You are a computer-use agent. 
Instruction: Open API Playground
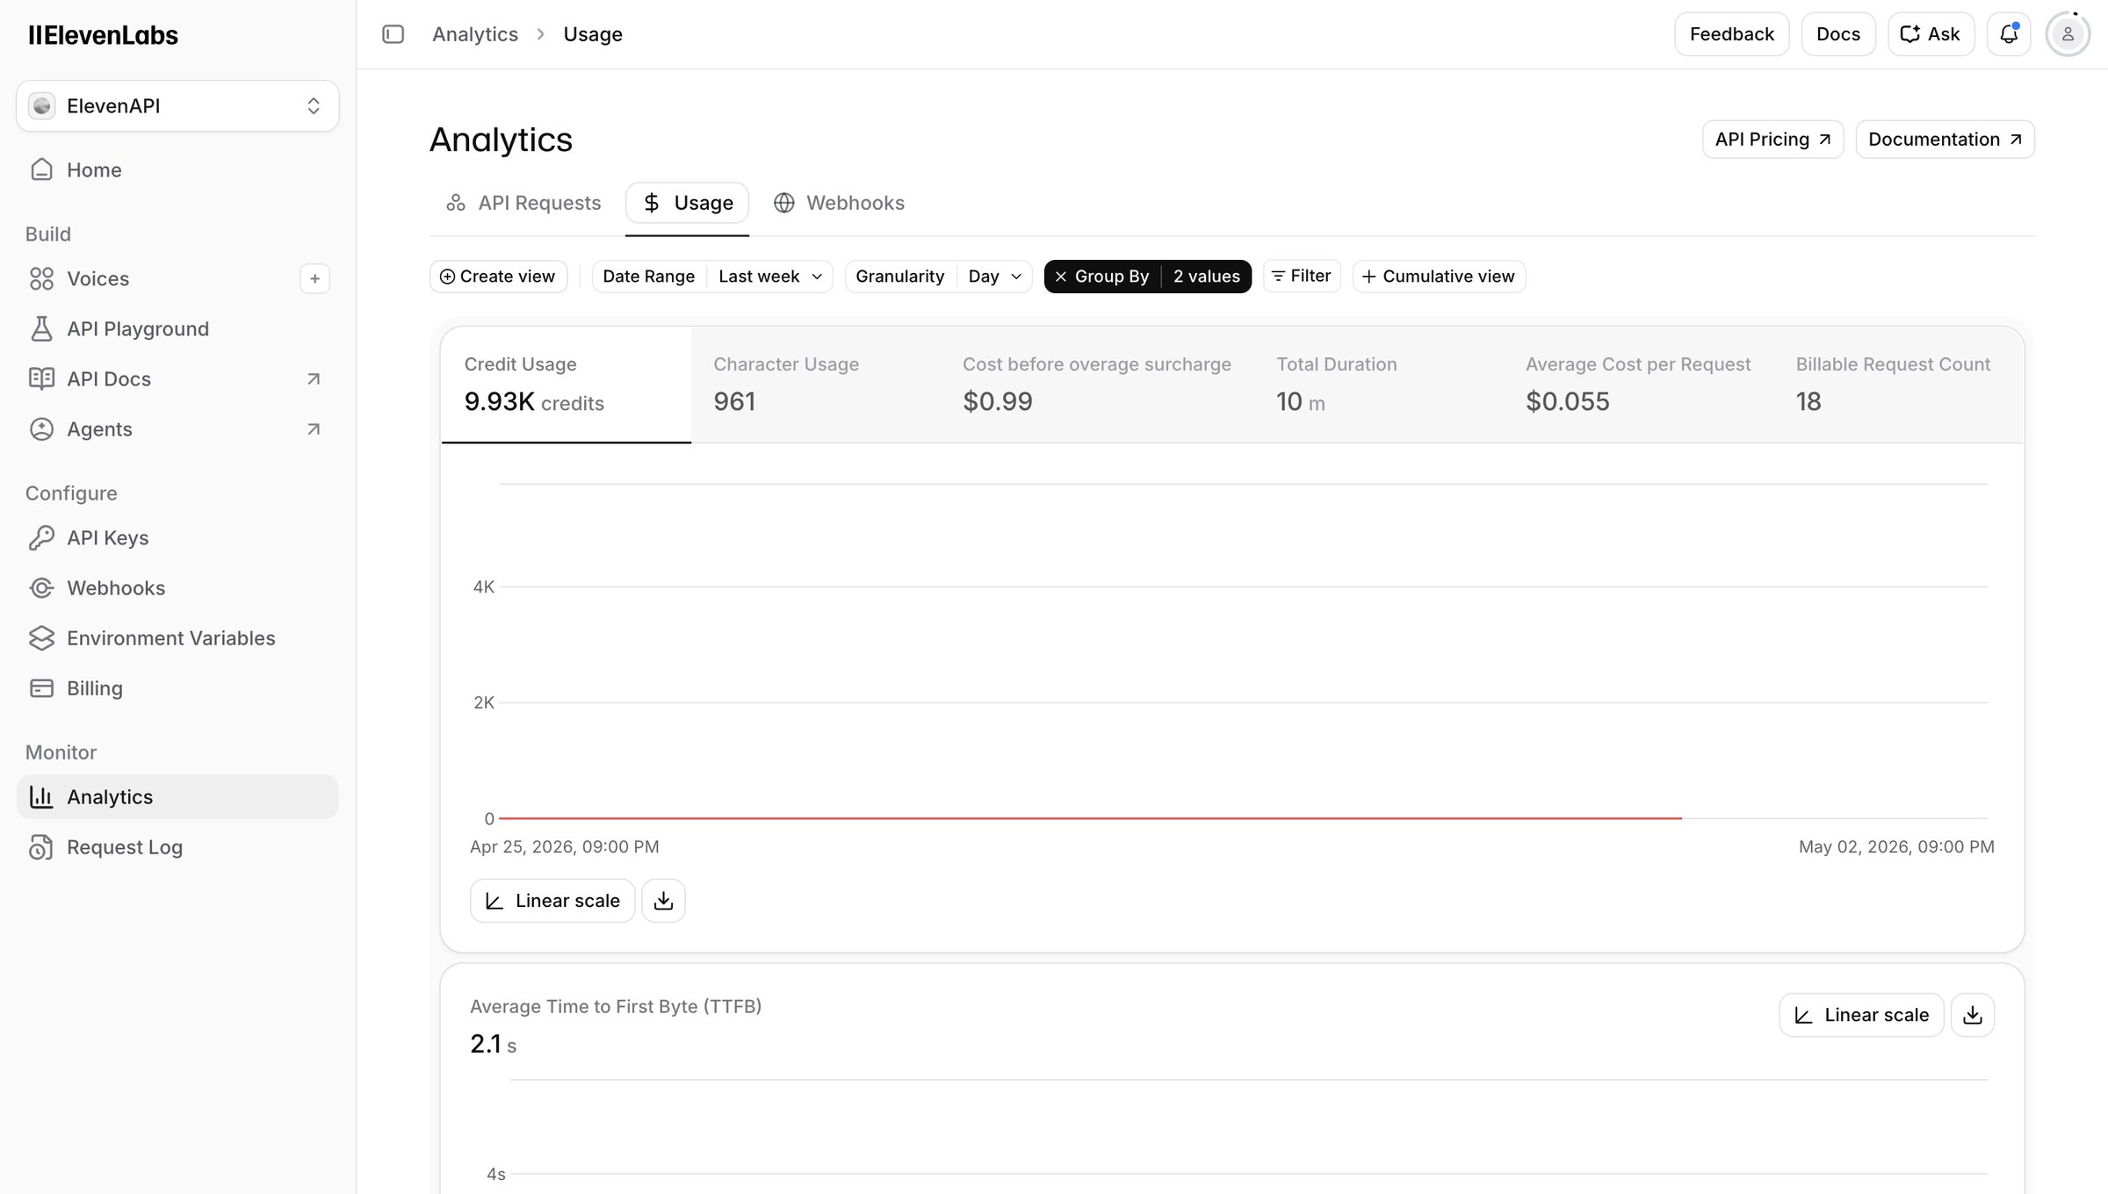[x=177, y=329]
